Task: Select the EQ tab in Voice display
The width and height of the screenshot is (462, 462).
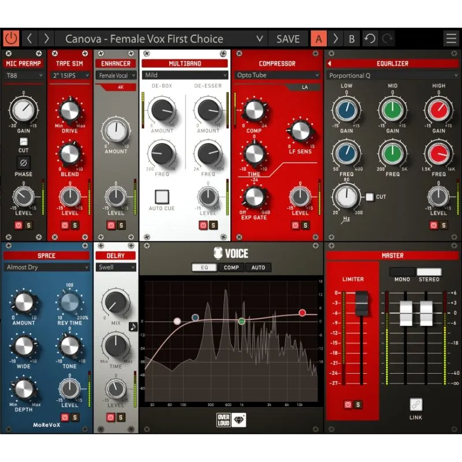Action: (x=204, y=267)
